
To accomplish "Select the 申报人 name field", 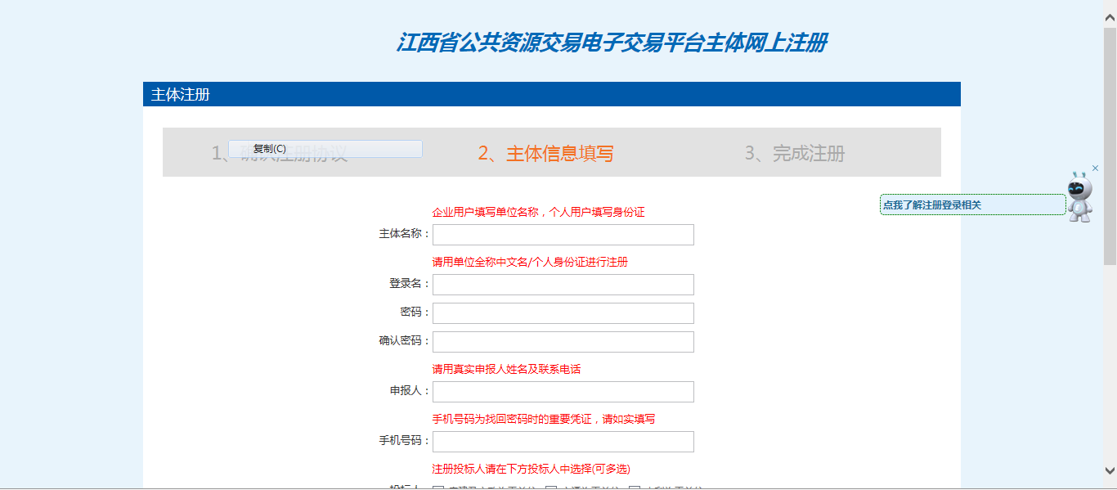I will pyautogui.click(x=563, y=392).
